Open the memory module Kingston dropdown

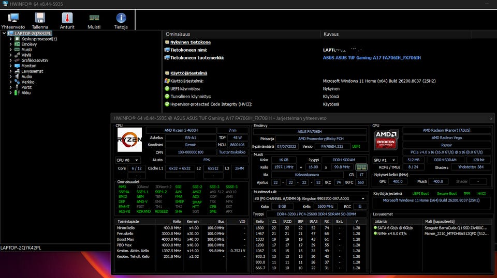(x=310, y=198)
